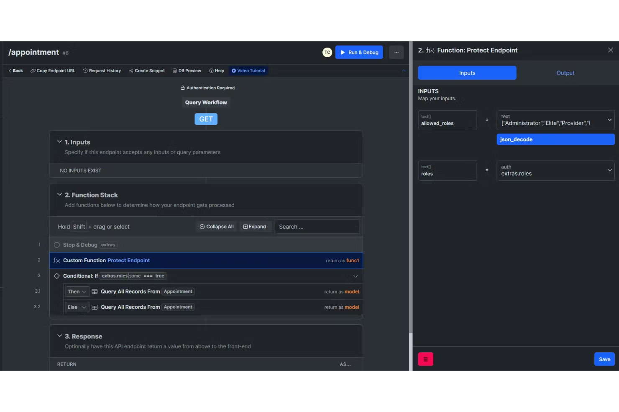Open the auth extras.roles value dropdown
Screen dimensions: 619x412
point(609,170)
